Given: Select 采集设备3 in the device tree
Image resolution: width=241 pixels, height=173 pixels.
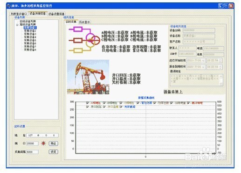Looking at the screenshot, I should 30,34.
